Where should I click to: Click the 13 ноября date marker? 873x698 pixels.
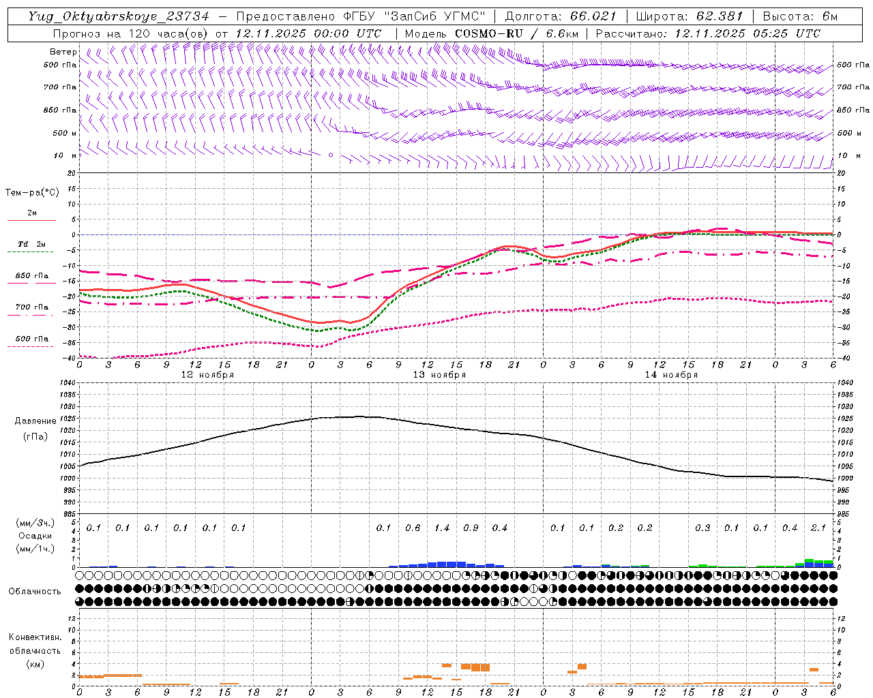pyautogui.click(x=440, y=374)
